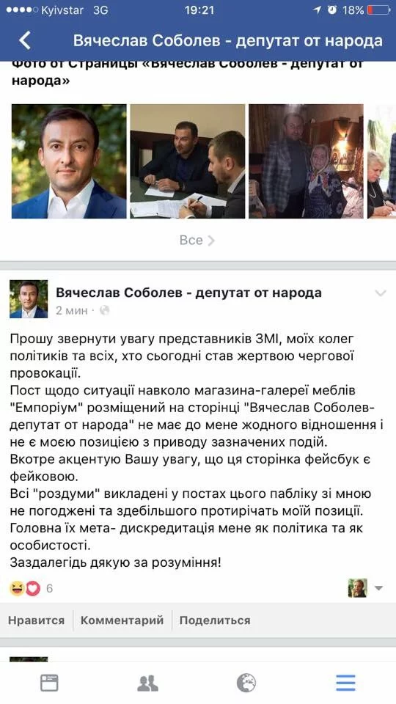Expand the commenter identity dropdown arrow

coord(379,588)
